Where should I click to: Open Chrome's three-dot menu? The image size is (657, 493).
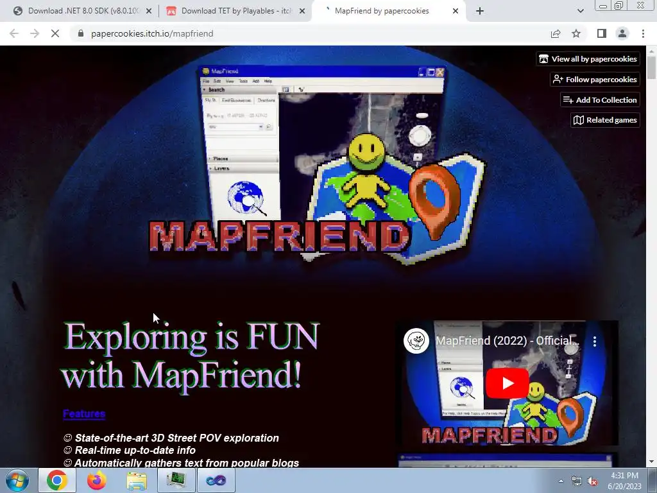(x=643, y=33)
